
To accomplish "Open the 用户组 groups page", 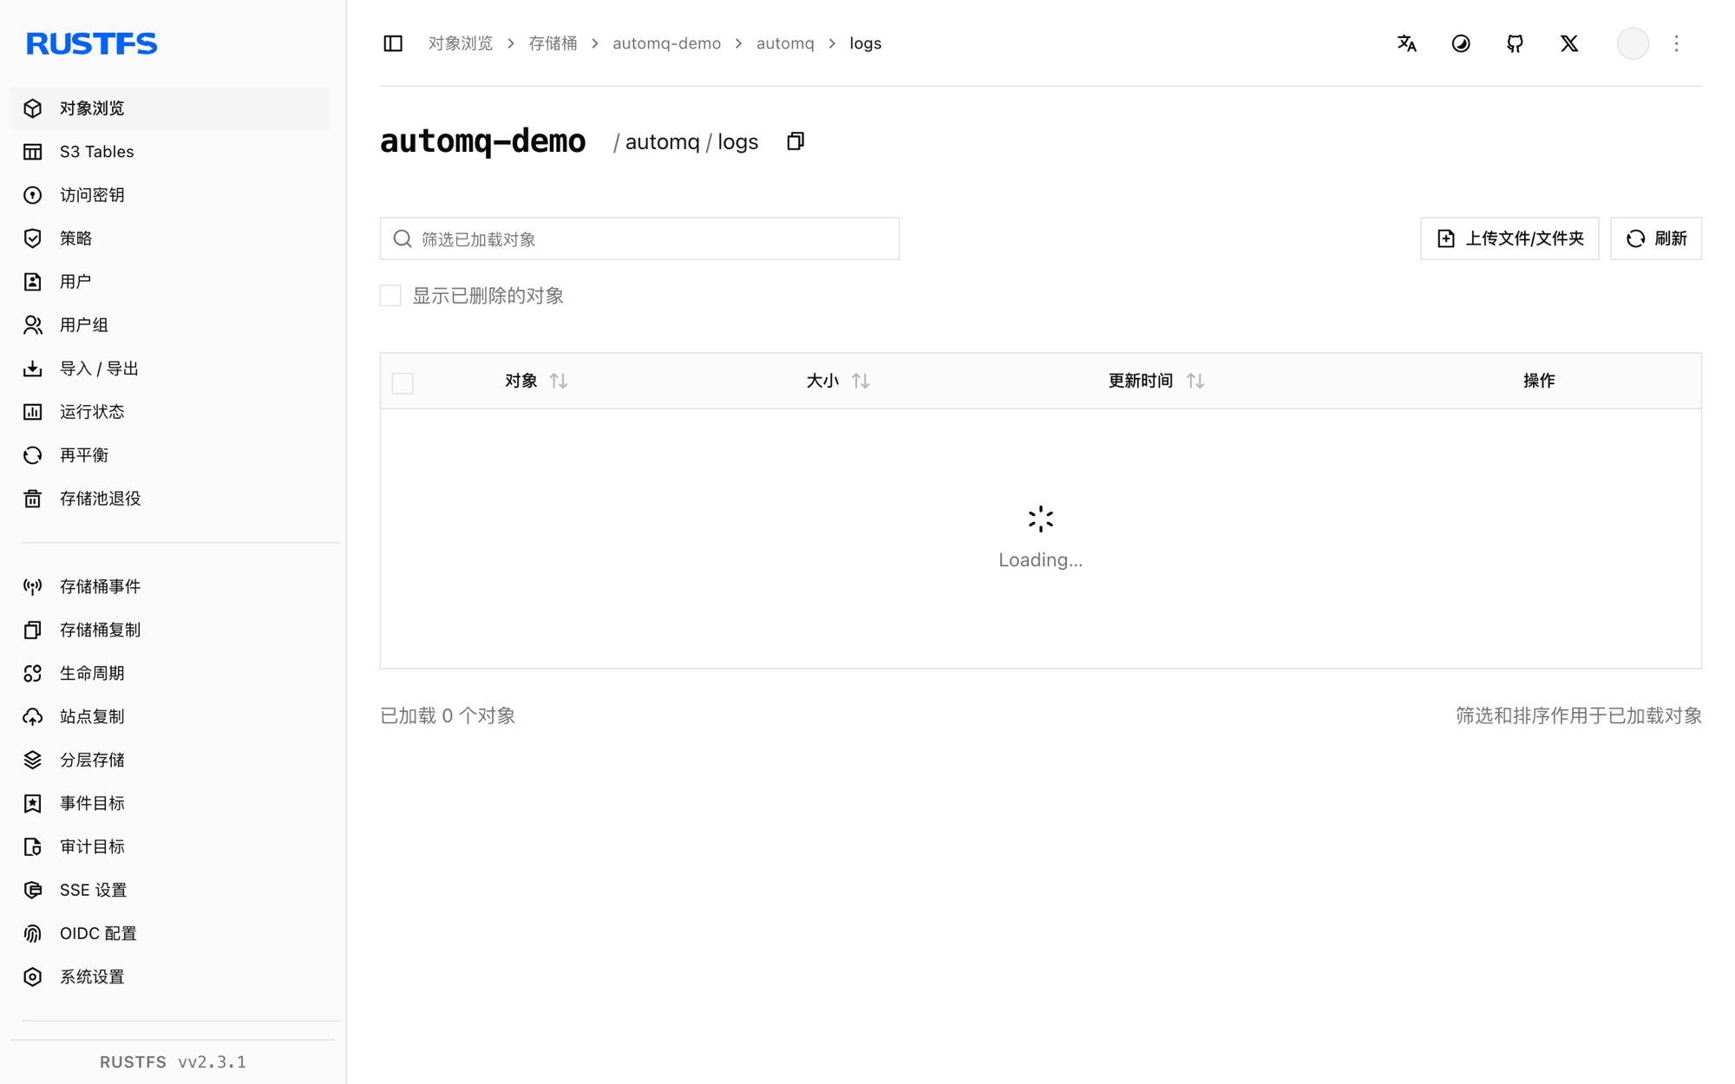I will tap(170, 325).
